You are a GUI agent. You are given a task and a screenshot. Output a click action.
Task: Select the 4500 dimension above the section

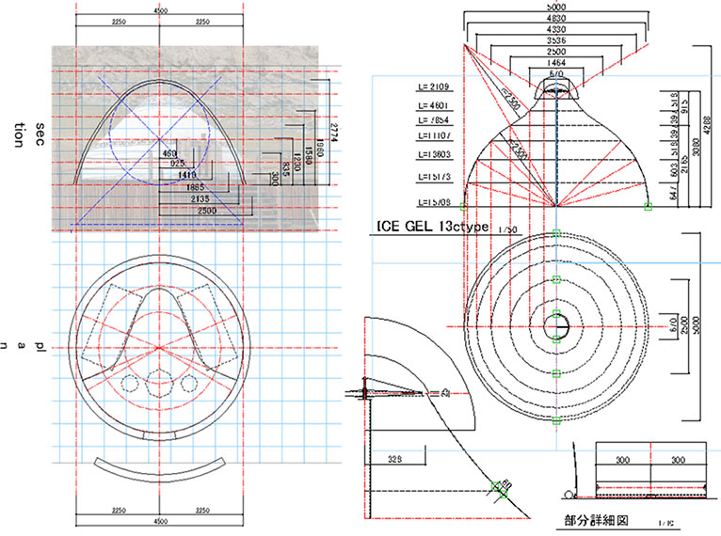click(160, 12)
